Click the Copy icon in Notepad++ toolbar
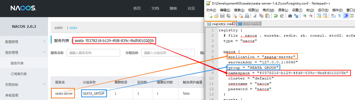The width and height of the screenshot is (355, 100). (261, 16)
